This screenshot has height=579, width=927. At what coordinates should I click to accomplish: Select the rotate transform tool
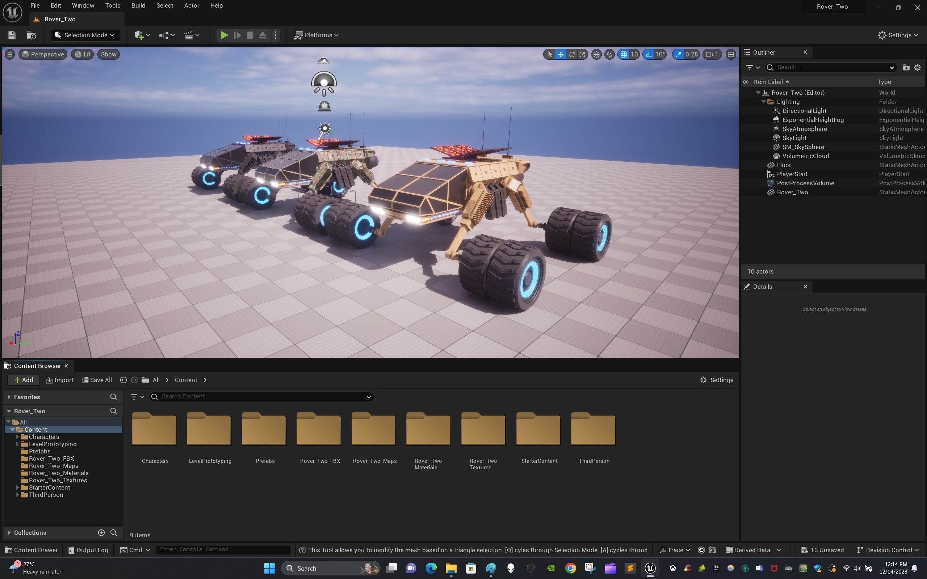click(x=571, y=54)
